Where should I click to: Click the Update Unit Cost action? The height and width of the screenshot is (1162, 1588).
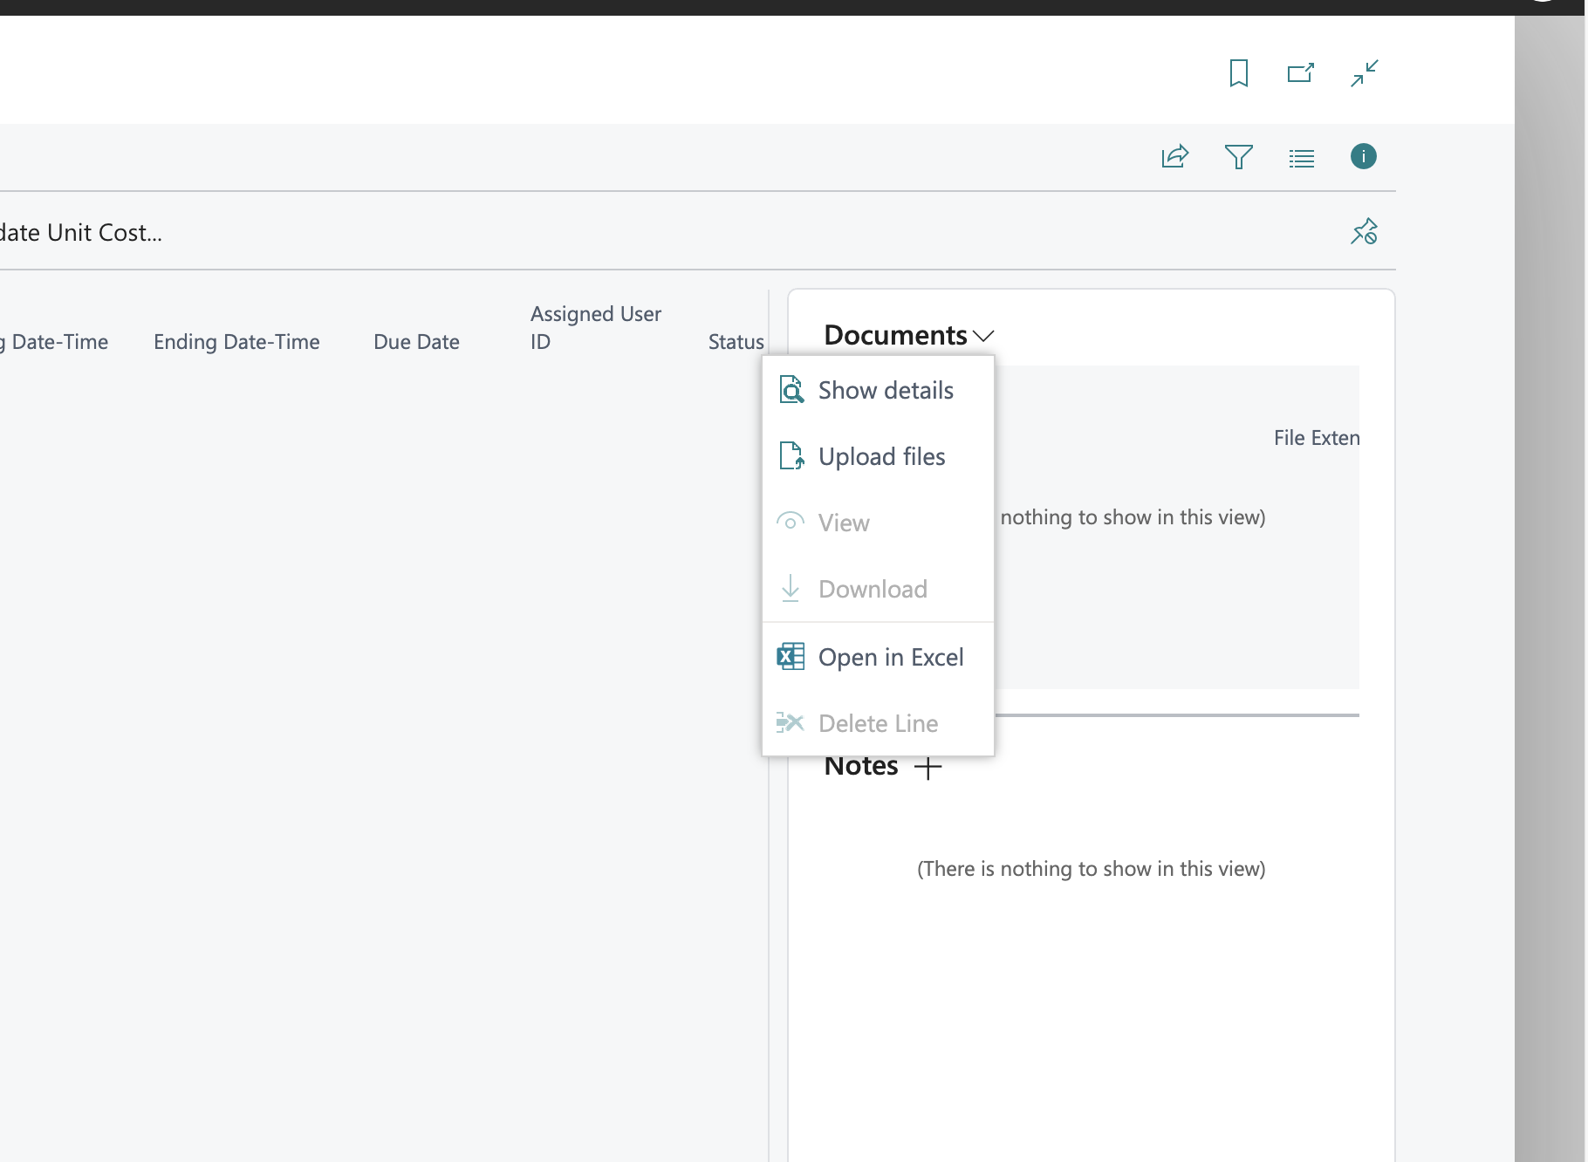[x=80, y=233]
